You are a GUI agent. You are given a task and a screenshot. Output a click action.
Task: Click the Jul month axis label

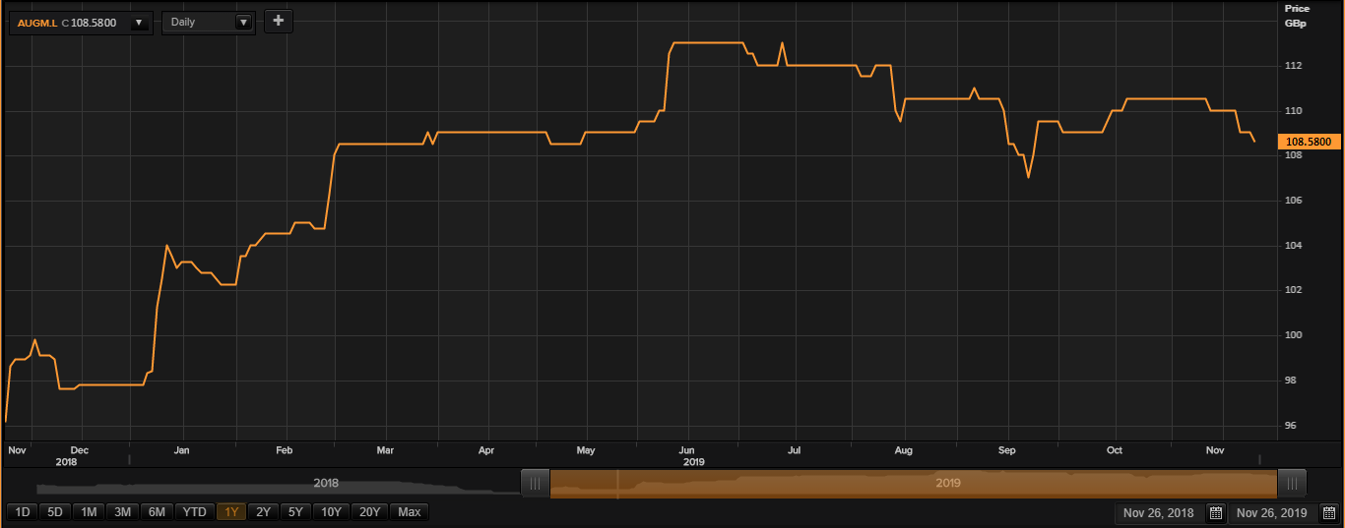pyautogui.click(x=794, y=450)
